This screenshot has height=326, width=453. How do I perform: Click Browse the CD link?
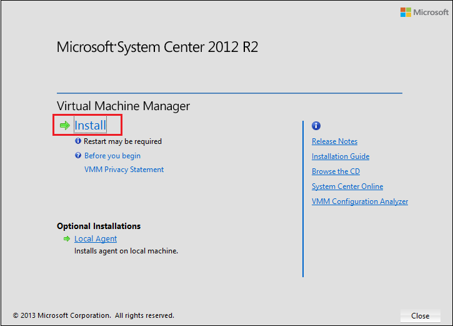pyautogui.click(x=336, y=171)
